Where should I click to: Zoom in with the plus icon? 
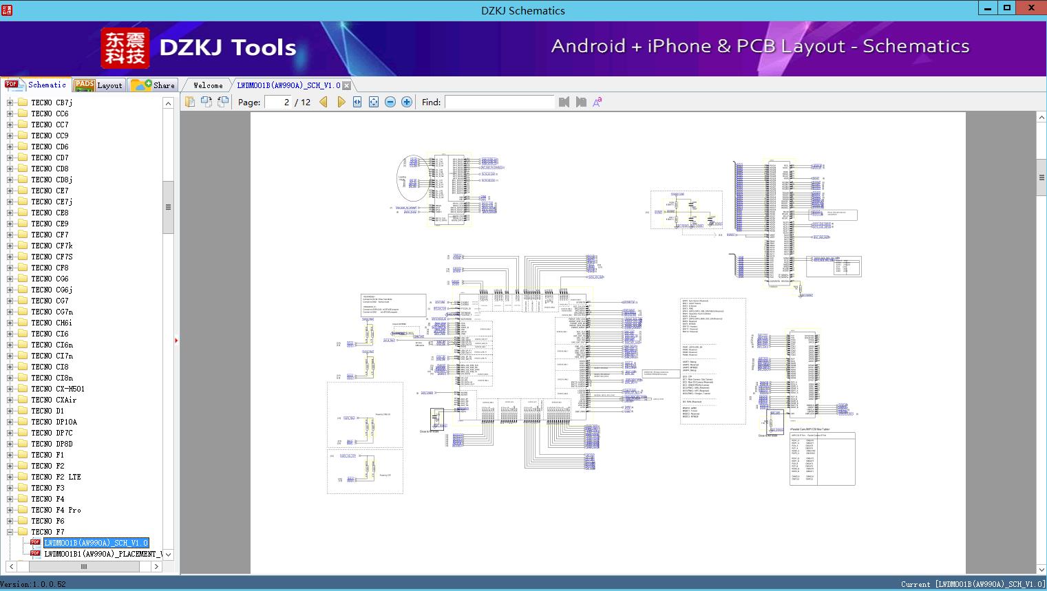click(x=407, y=103)
